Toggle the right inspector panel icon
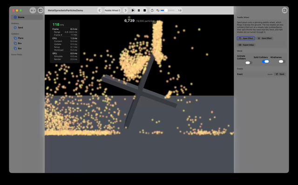Viewport: 298px width, 185px height. click(x=284, y=10)
